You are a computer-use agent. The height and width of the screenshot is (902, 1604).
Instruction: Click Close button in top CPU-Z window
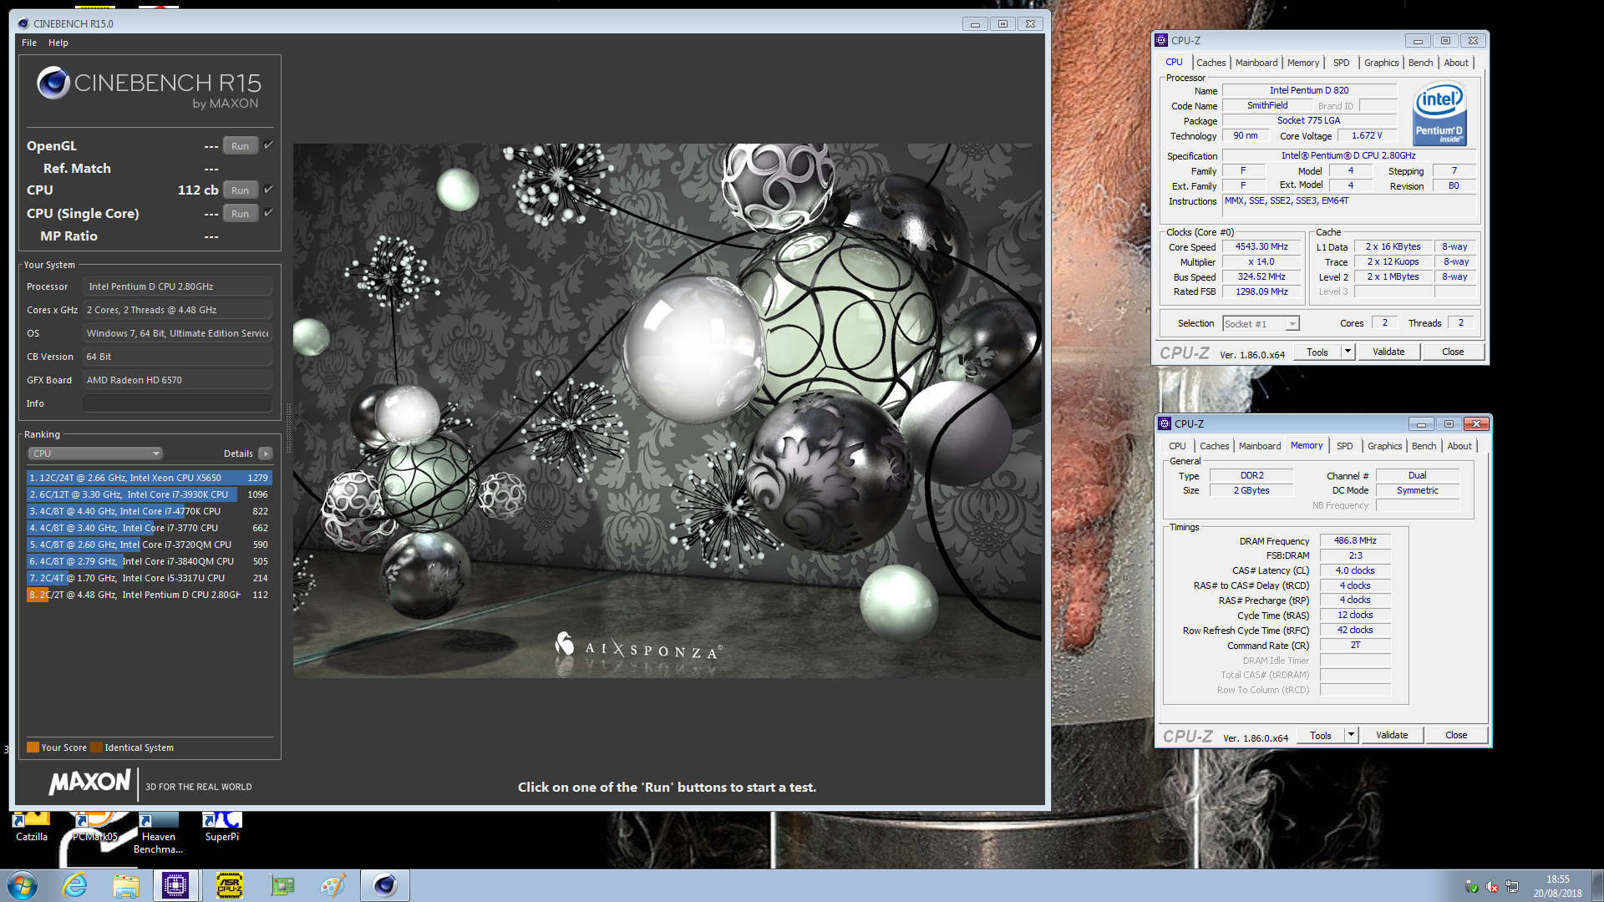[x=1453, y=352]
